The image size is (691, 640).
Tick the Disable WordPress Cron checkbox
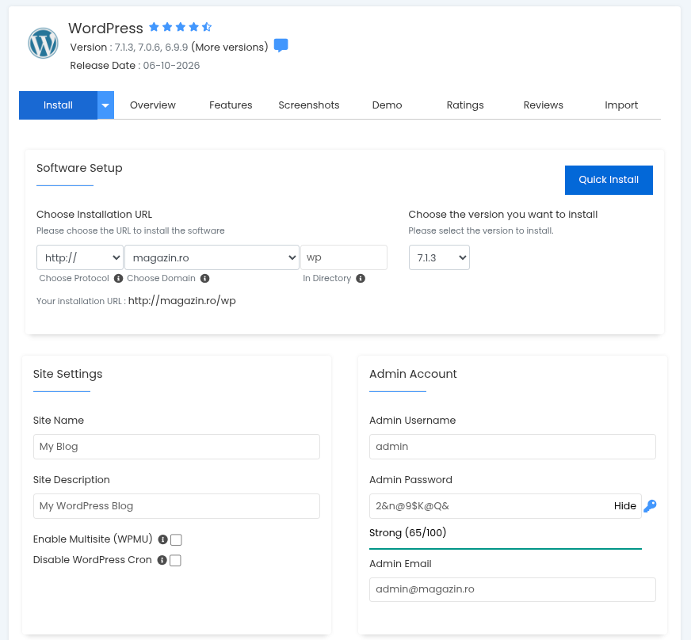tap(175, 560)
